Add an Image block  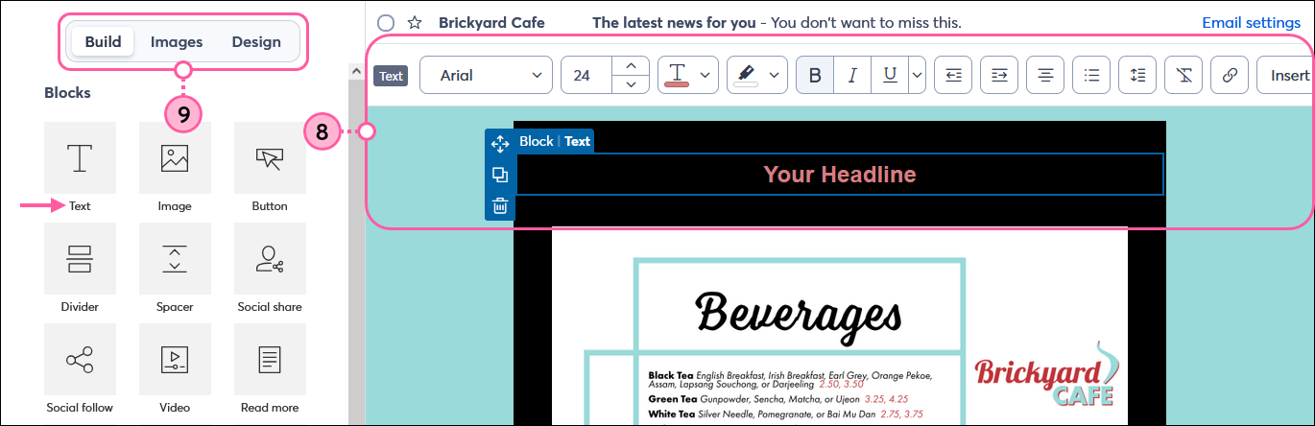[175, 158]
